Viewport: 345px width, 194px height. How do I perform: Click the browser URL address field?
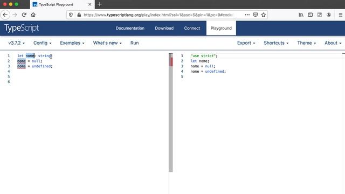click(x=158, y=15)
